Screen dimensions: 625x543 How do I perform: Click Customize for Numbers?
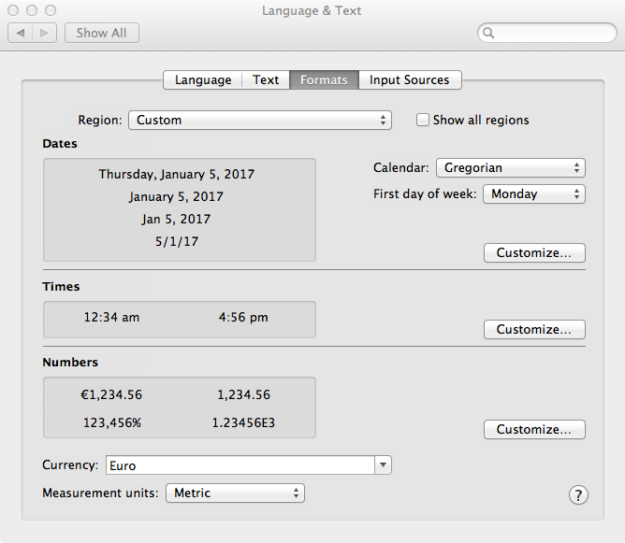pyautogui.click(x=534, y=430)
